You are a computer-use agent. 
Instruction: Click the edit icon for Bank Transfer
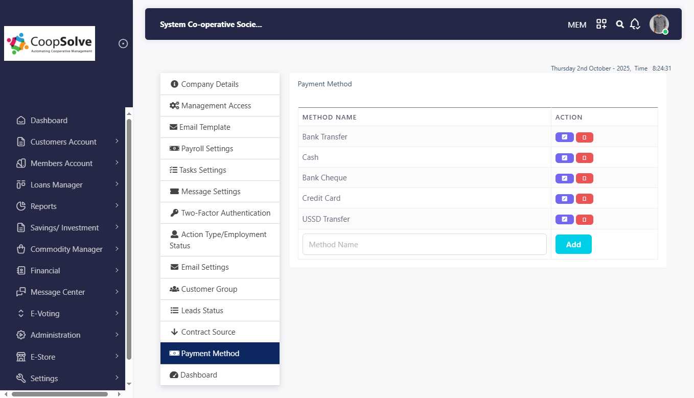564,137
